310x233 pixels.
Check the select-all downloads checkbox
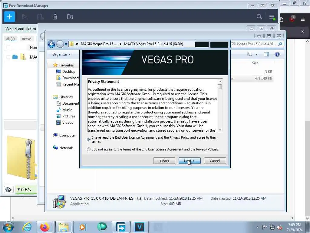pos(8,47)
